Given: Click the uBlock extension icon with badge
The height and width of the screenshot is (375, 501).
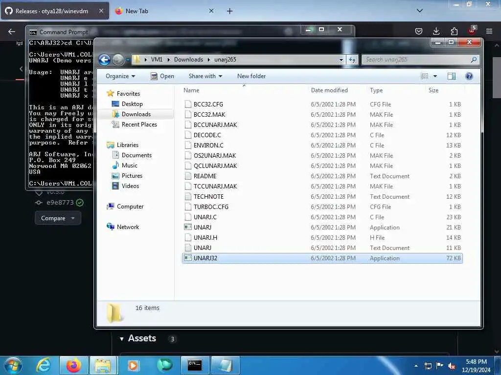Looking at the screenshot, I should coord(472,31).
